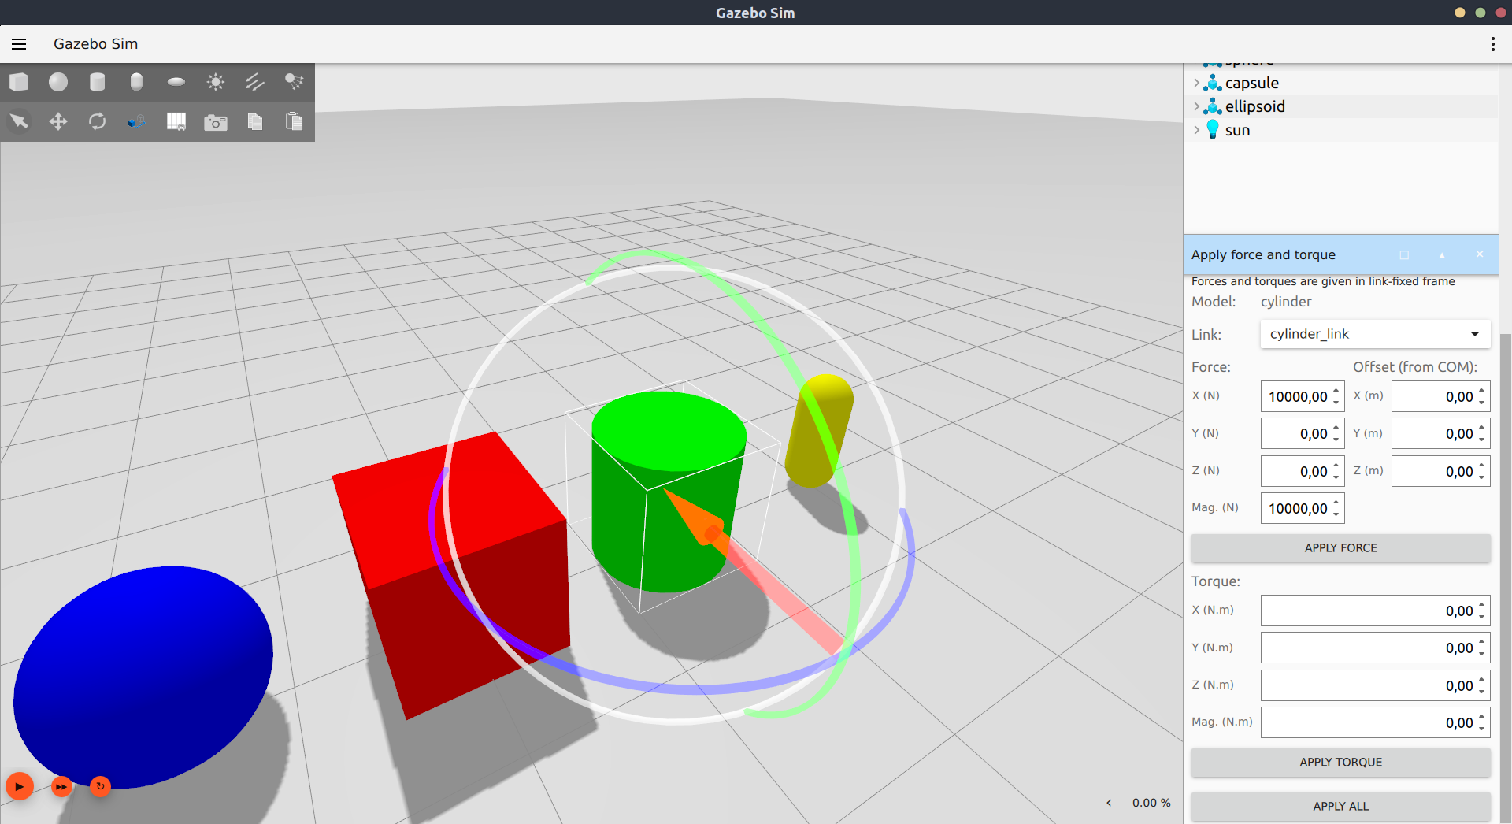Image resolution: width=1512 pixels, height=824 pixels.
Task: Decrease Torque Mag. (N.m) with down arrow
Action: coord(1482,729)
